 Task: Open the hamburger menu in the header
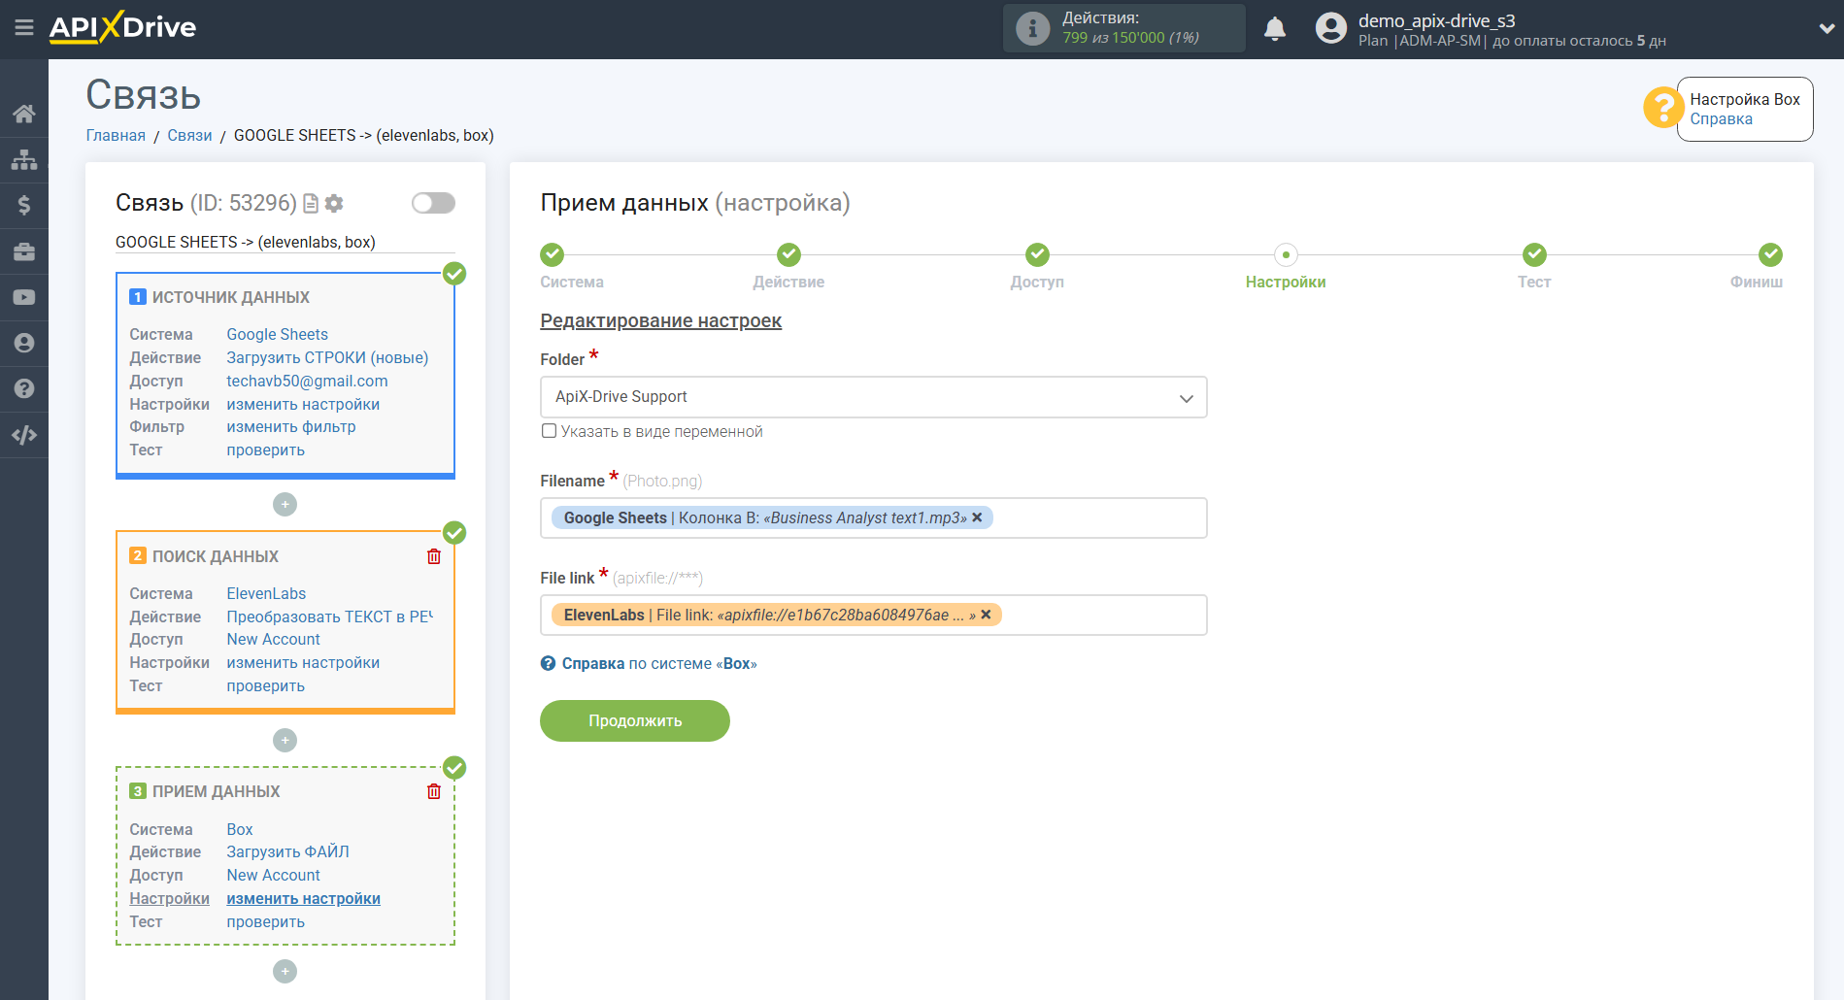click(24, 28)
